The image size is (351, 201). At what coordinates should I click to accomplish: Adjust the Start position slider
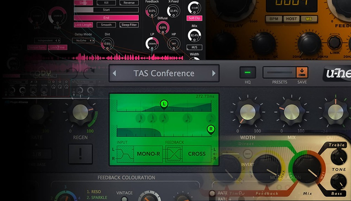click(x=106, y=10)
